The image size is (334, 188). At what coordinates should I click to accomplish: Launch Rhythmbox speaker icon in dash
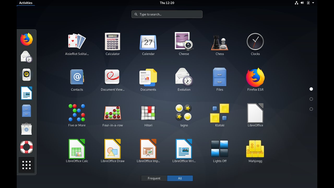click(27, 75)
